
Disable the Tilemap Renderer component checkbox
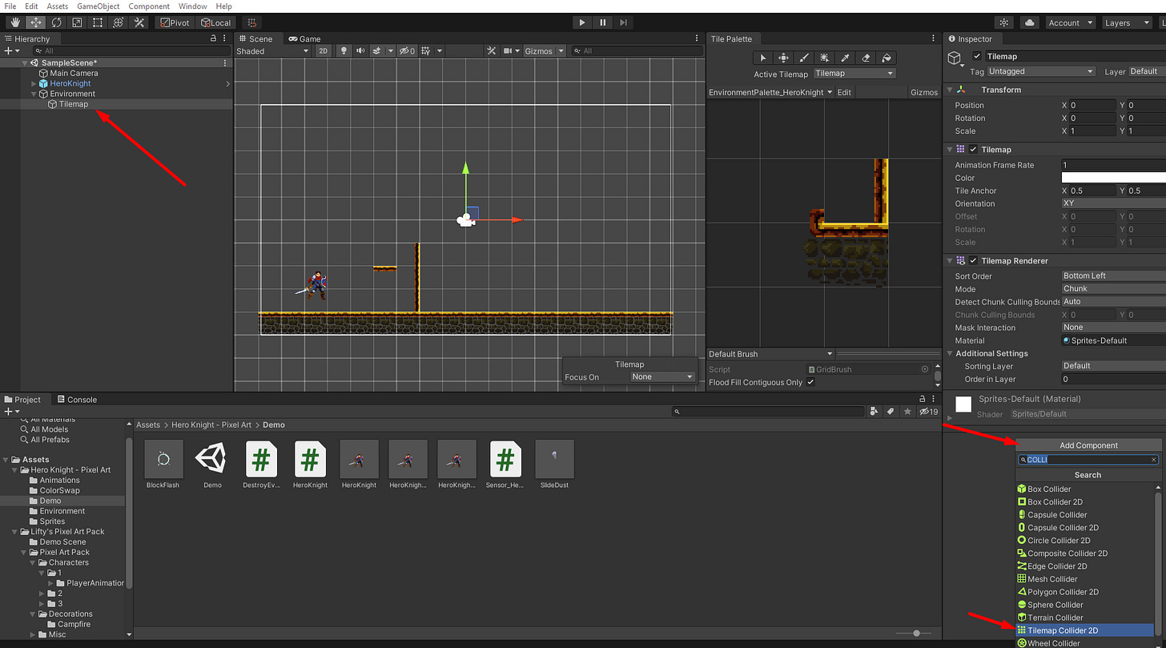(973, 261)
